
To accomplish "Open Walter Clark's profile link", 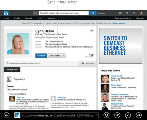I will pyautogui.click(x=116, y=85).
